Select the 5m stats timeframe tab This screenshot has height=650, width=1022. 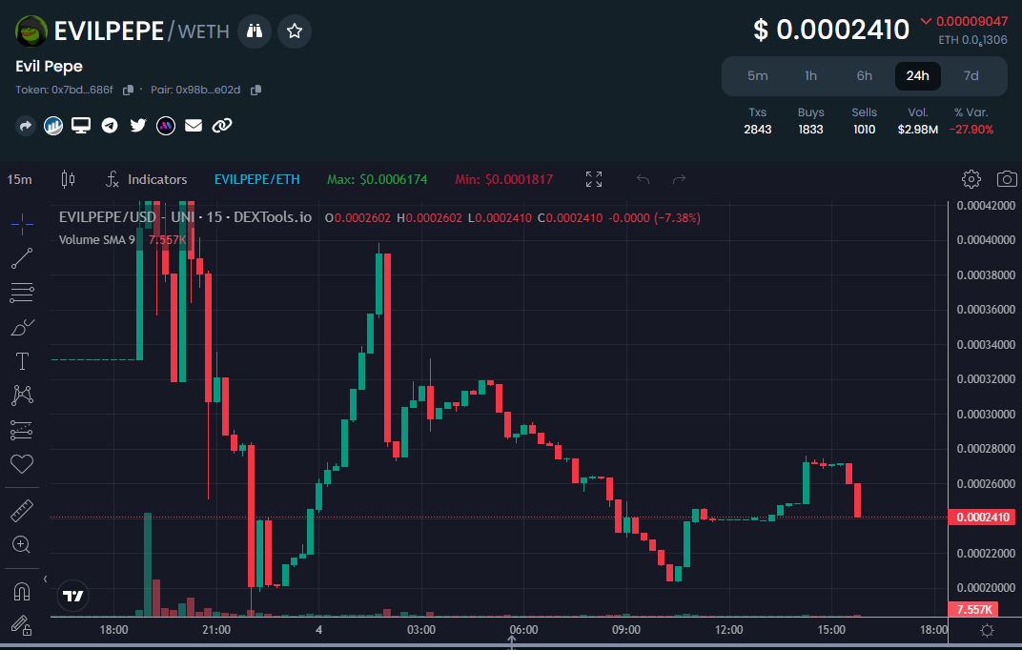pyautogui.click(x=757, y=75)
